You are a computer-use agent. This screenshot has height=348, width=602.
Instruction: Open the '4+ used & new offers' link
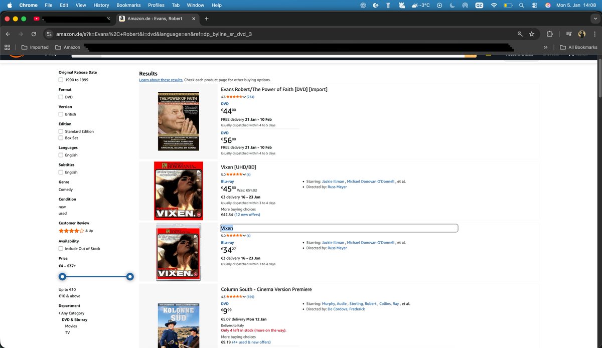(251, 342)
